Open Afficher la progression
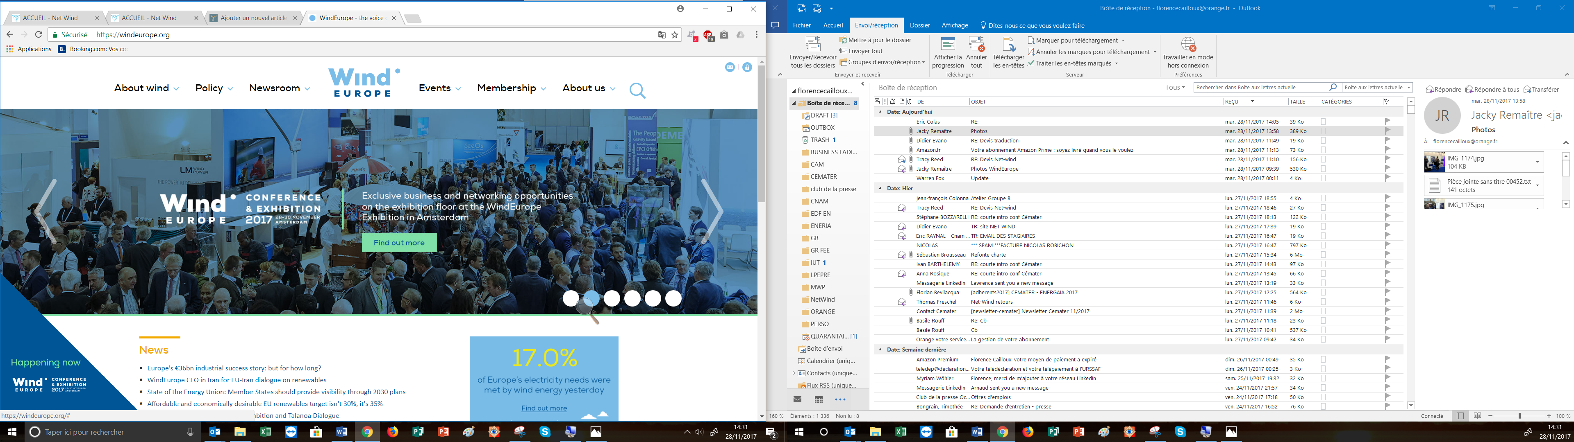1574x442 pixels. (948, 45)
